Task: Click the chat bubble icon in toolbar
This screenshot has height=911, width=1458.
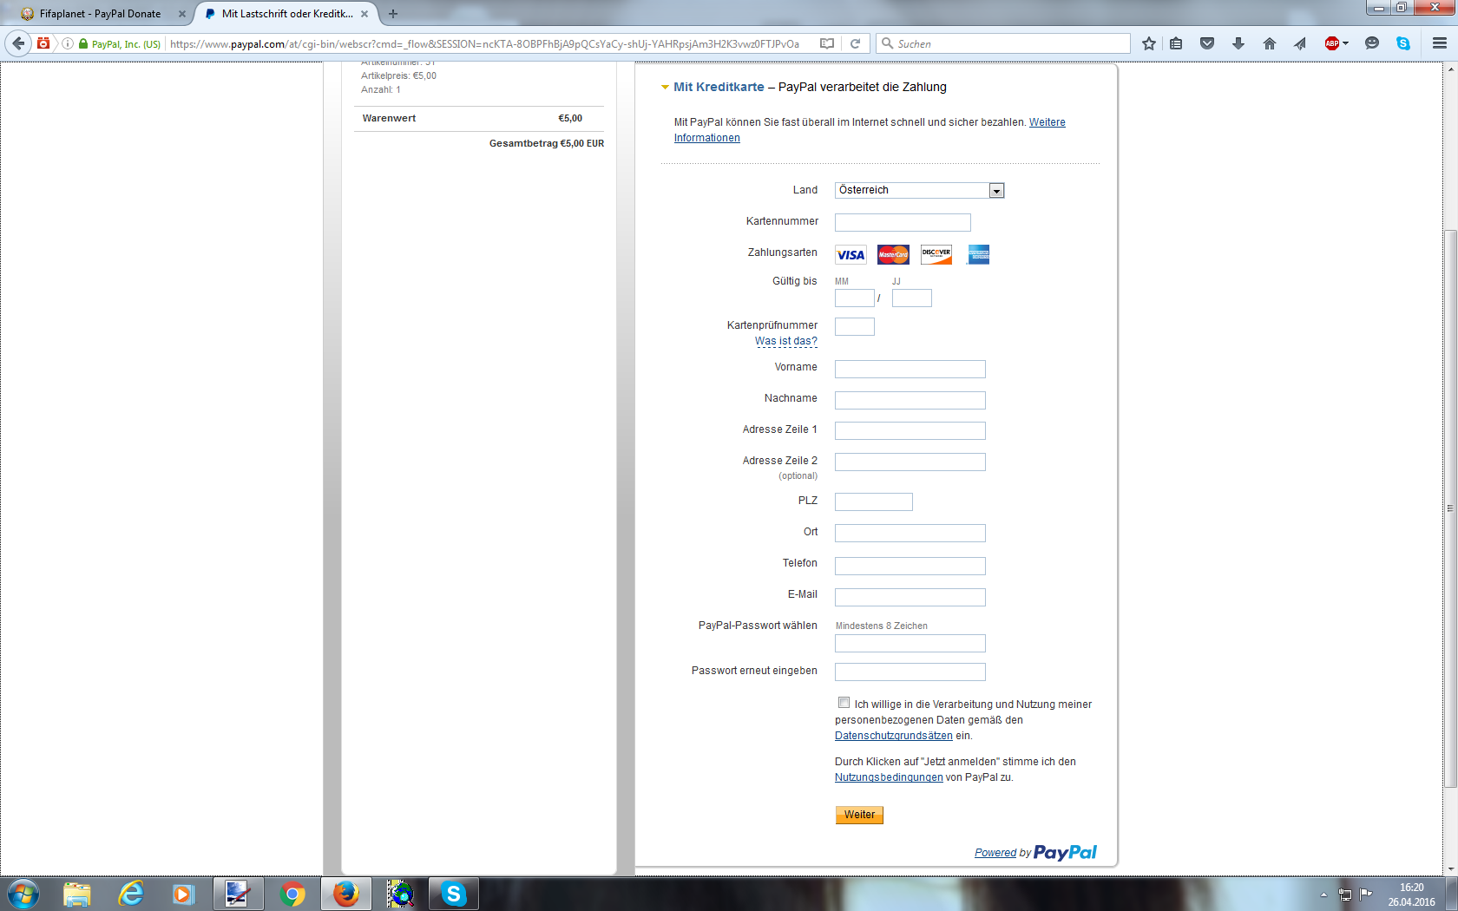Action: click(x=1372, y=43)
